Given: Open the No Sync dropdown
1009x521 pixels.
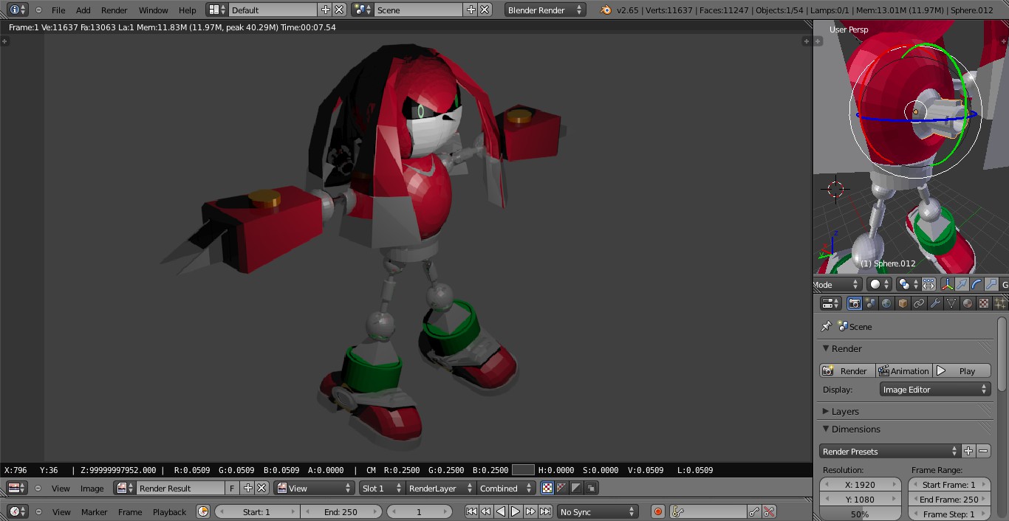Looking at the screenshot, I should 598,511.
